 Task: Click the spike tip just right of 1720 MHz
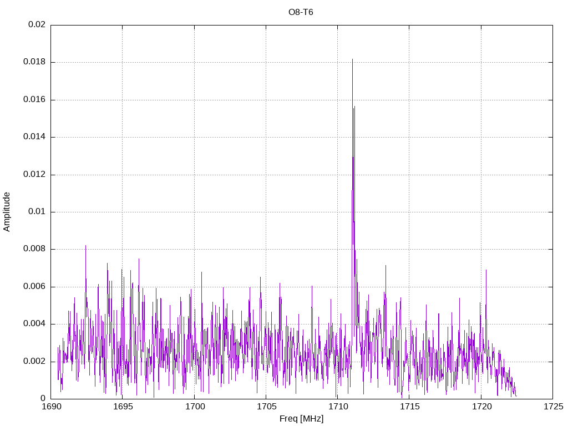point(486,270)
